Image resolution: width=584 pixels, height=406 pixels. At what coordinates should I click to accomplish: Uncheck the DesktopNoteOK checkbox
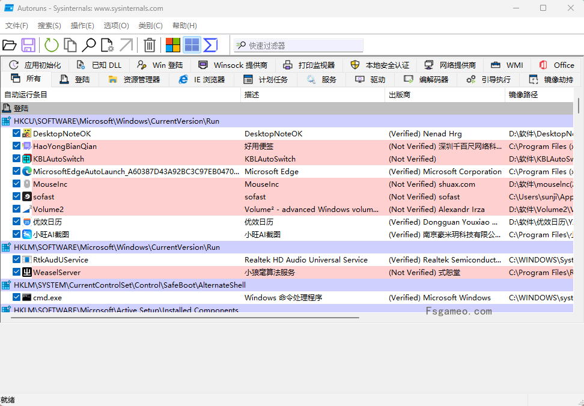click(x=16, y=133)
